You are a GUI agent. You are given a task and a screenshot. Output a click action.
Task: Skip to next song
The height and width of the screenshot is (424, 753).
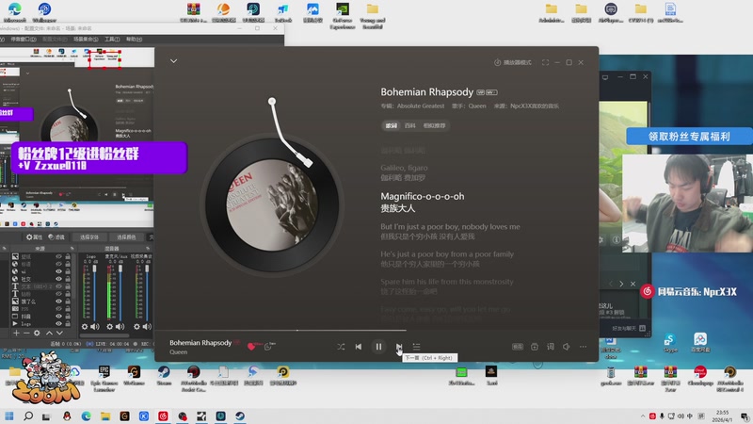398,347
